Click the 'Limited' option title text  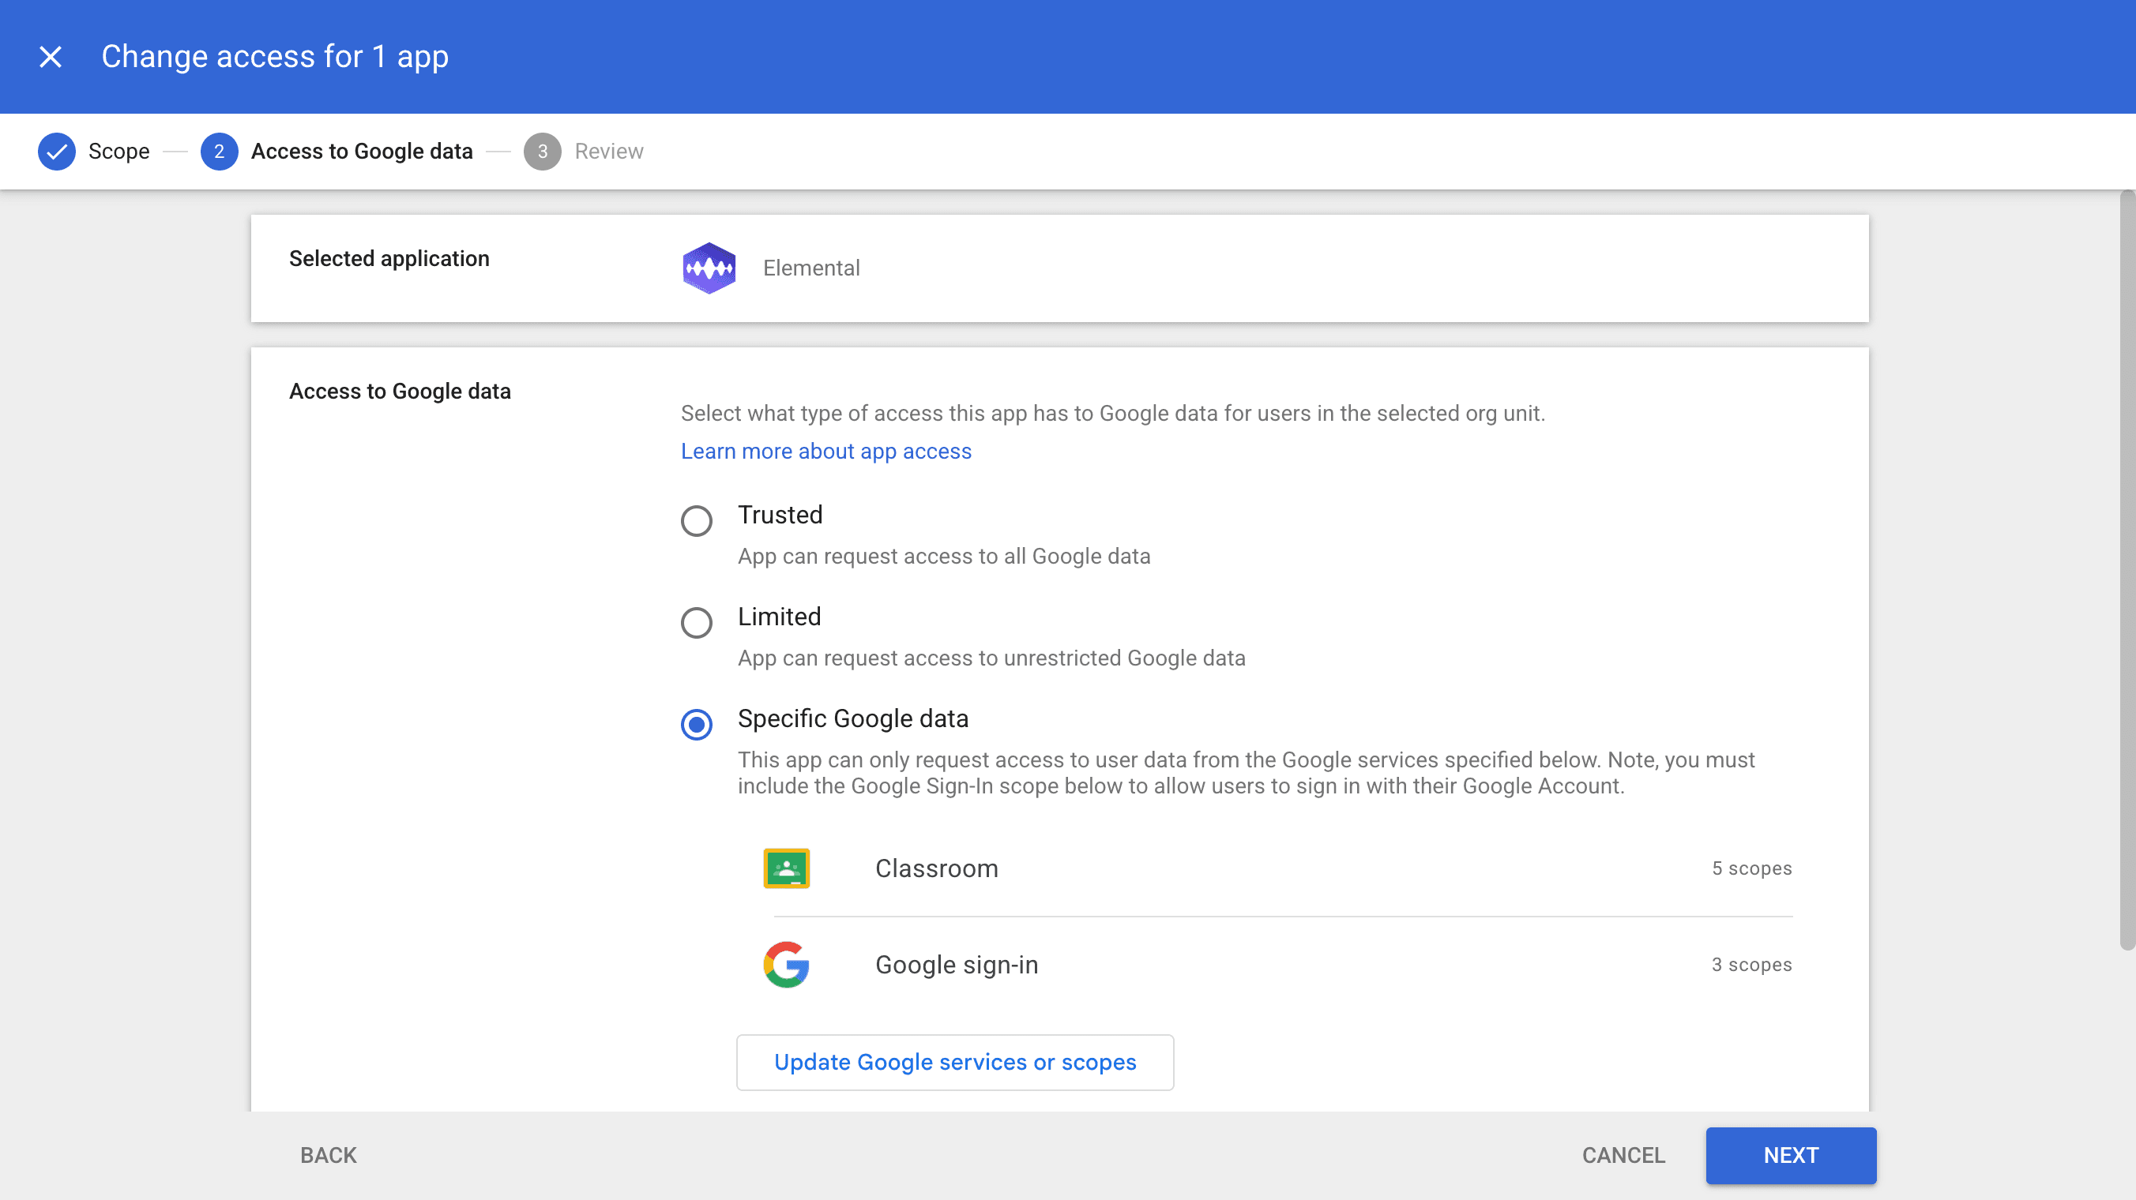point(780,617)
